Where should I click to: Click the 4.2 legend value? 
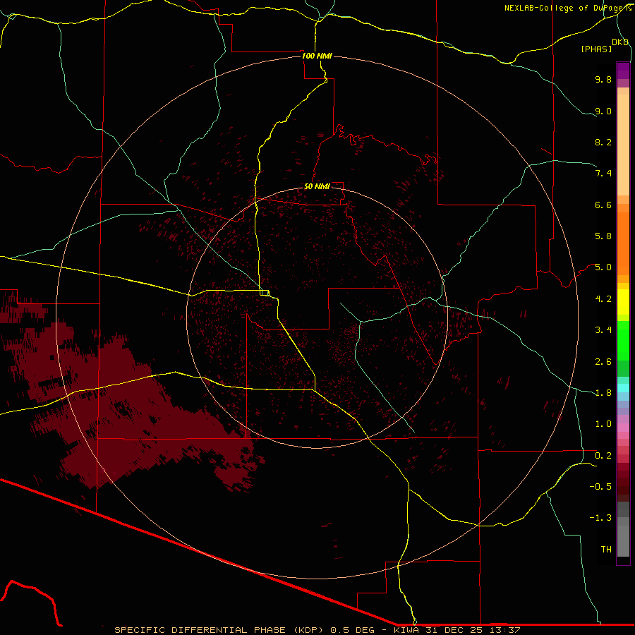603,299
